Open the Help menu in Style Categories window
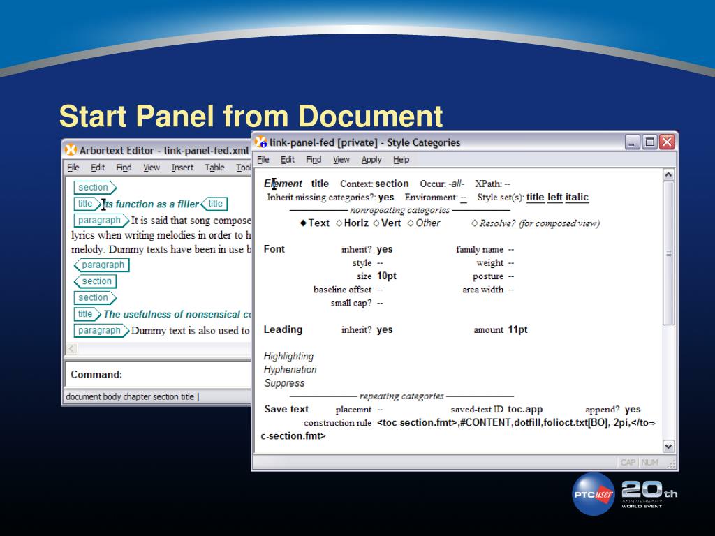 [401, 160]
